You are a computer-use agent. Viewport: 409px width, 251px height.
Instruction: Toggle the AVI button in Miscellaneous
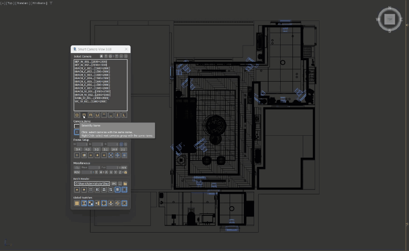(124, 167)
